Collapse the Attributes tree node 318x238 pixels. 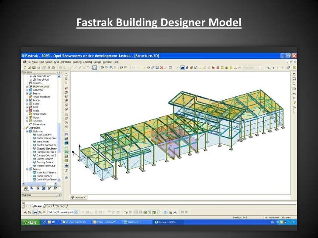point(24,128)
